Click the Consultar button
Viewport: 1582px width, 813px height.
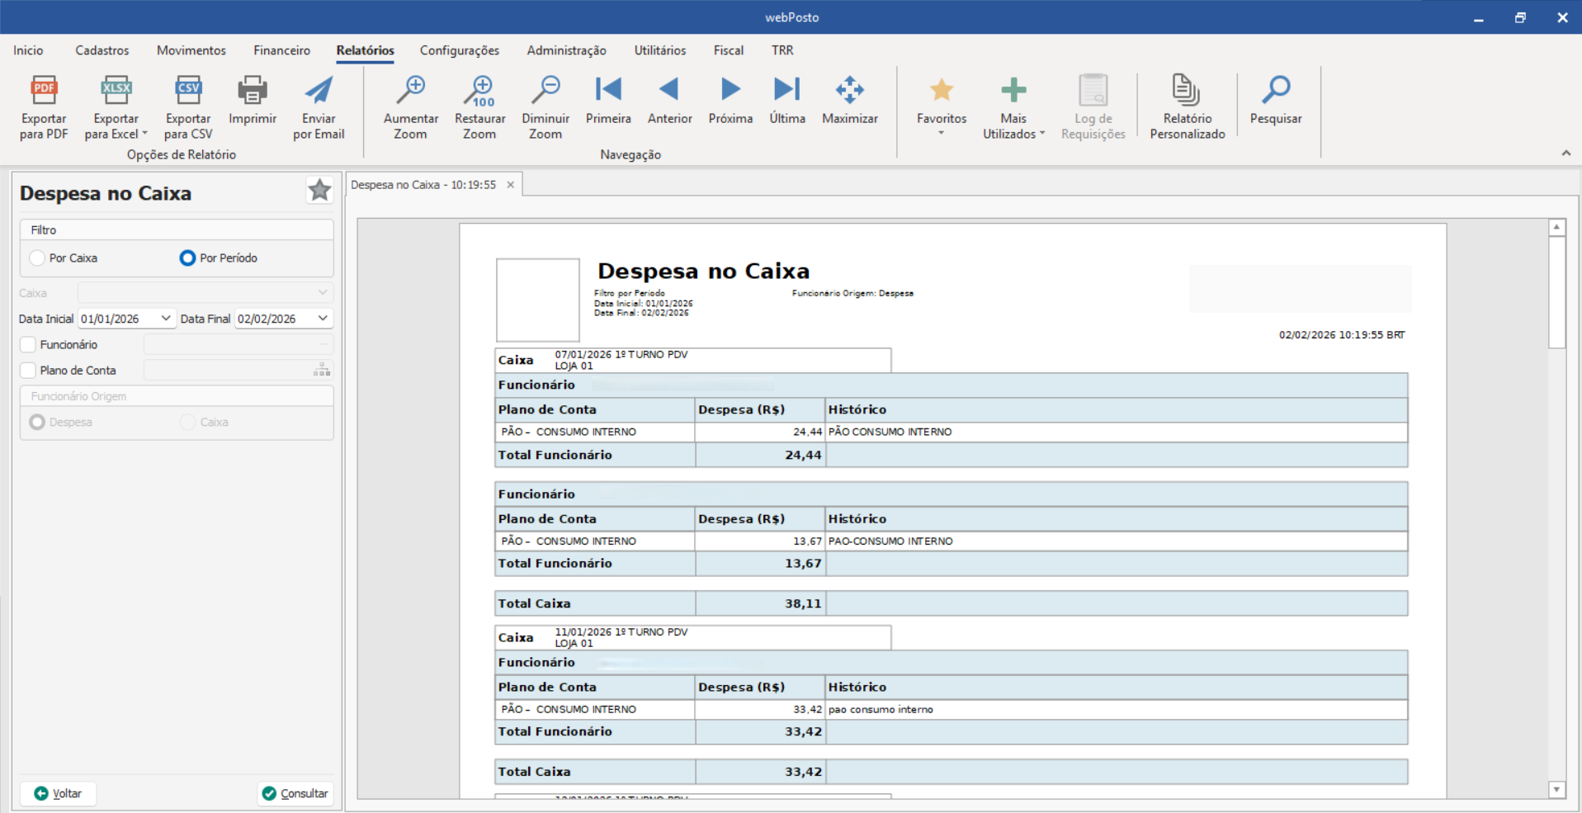coord(295,793)
